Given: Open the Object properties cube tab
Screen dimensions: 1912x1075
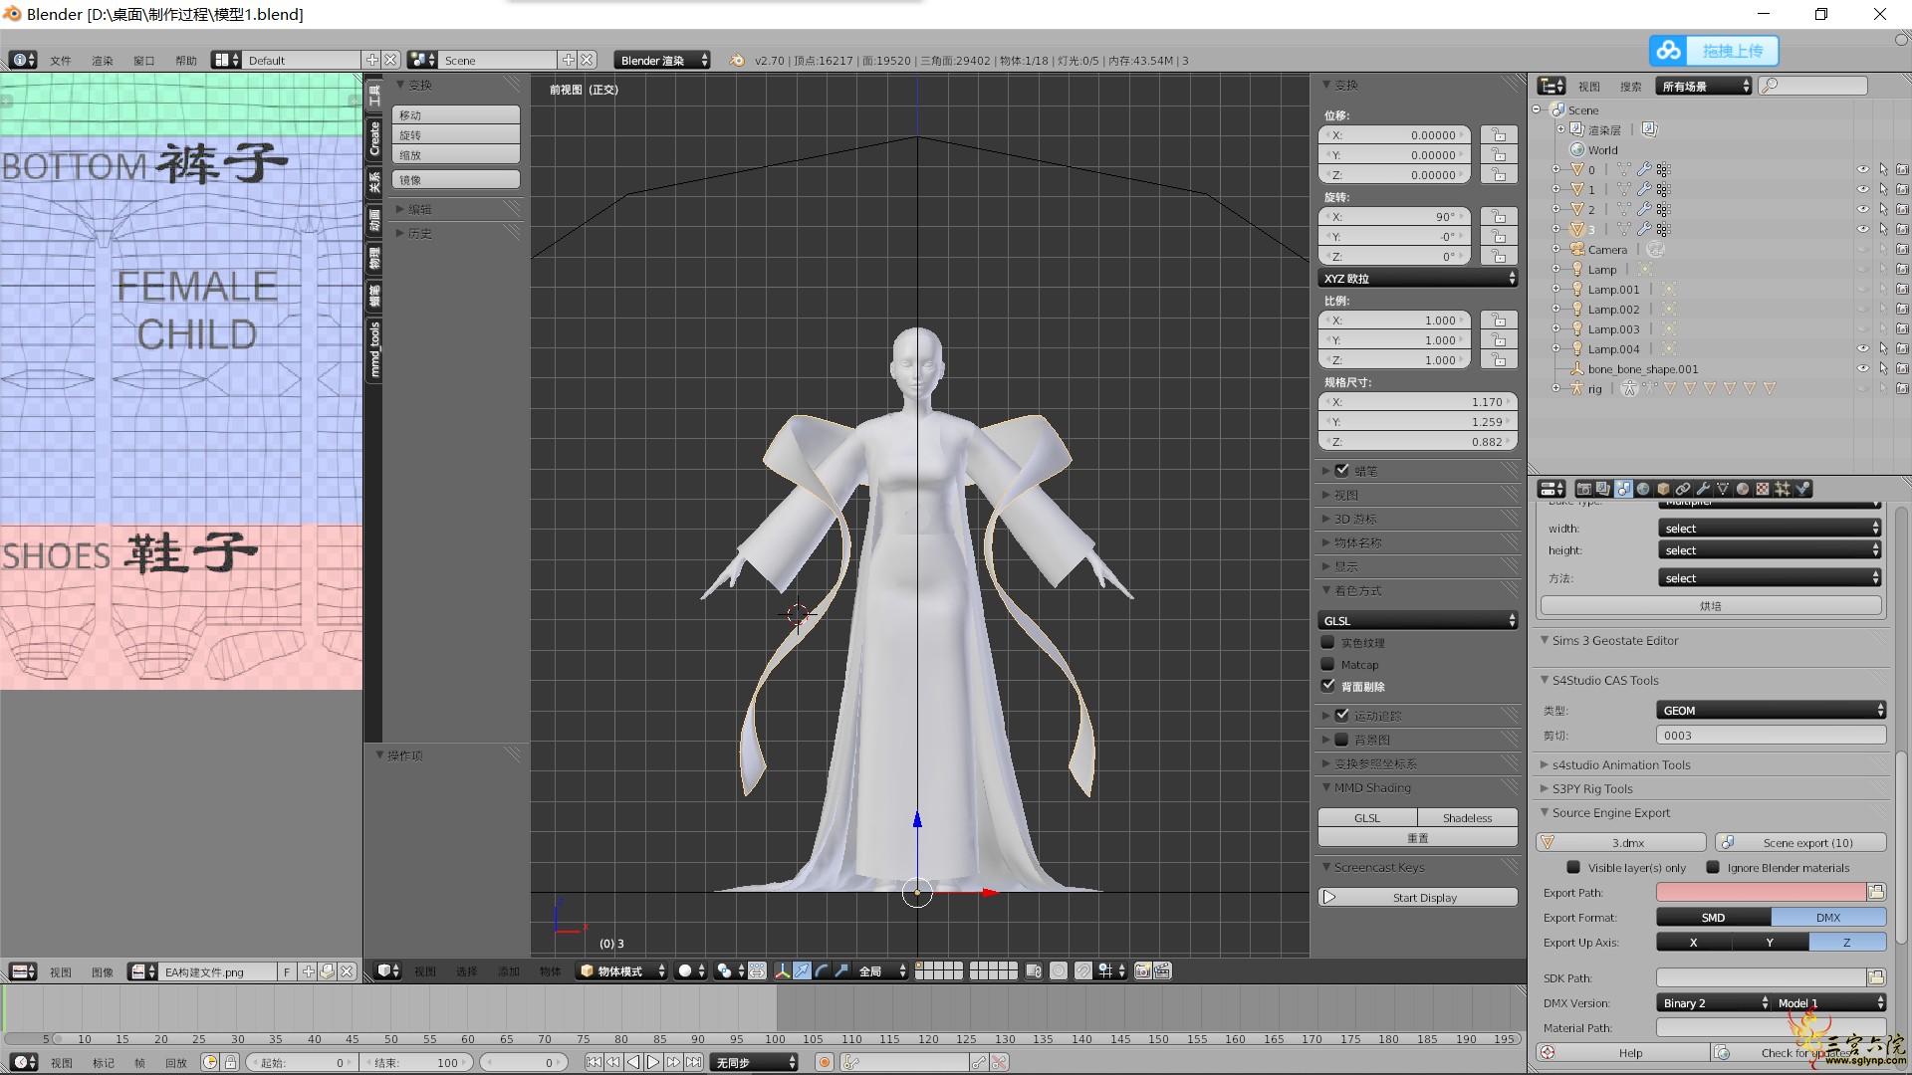Looking at the screenshot, I should tap(1663, 489).
